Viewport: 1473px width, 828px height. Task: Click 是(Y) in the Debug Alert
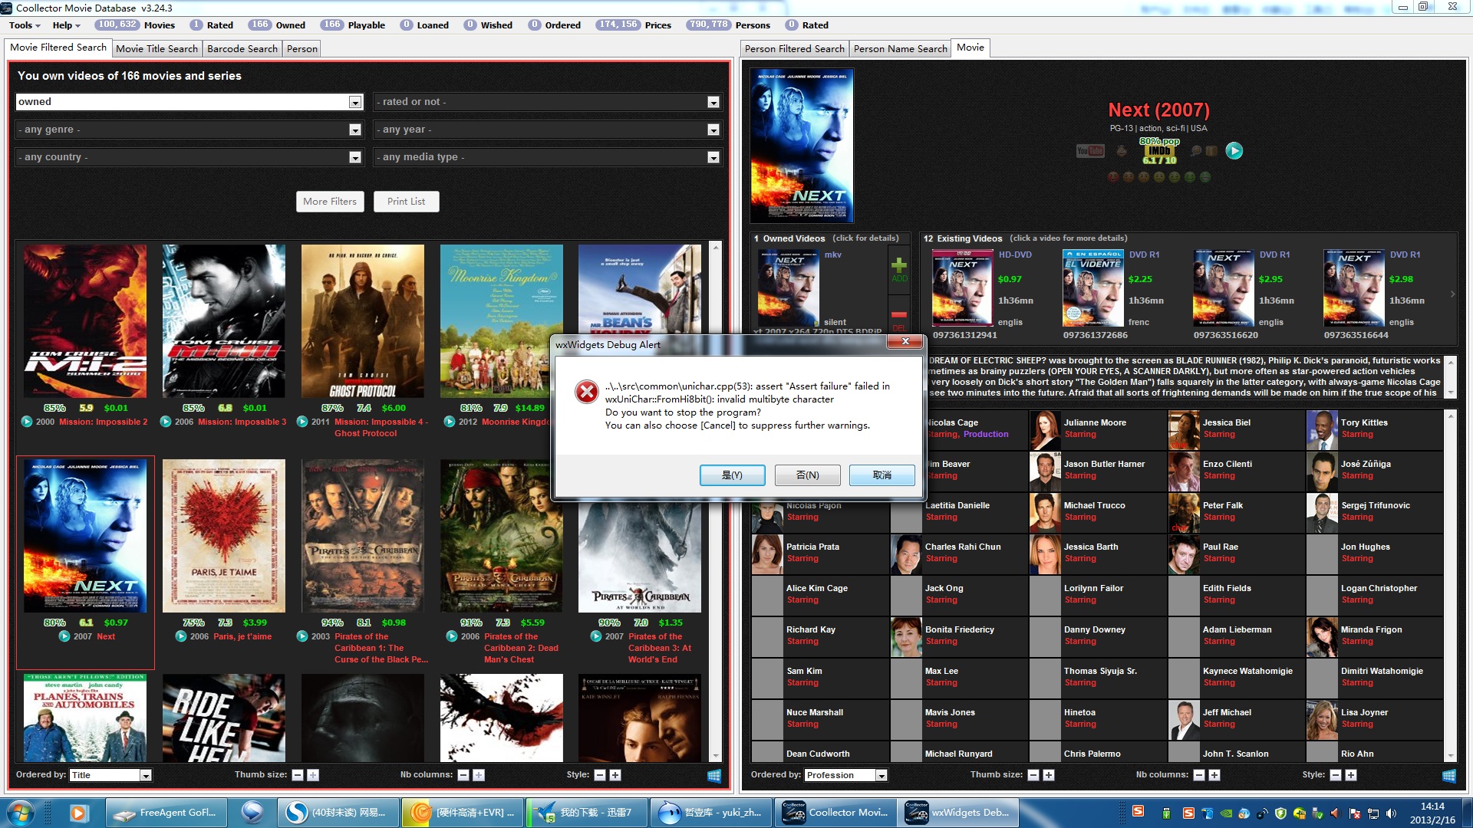point(732,475)
